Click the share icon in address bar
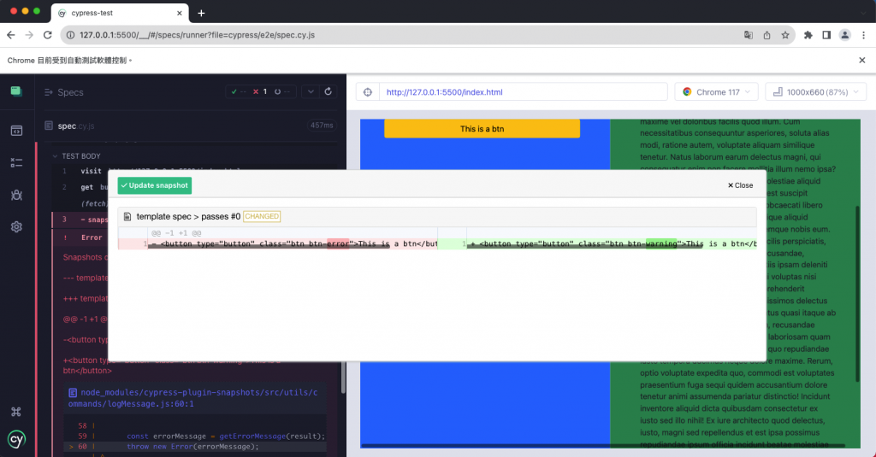This screenshot has width=876, height=457. click(x=767, y=35)
